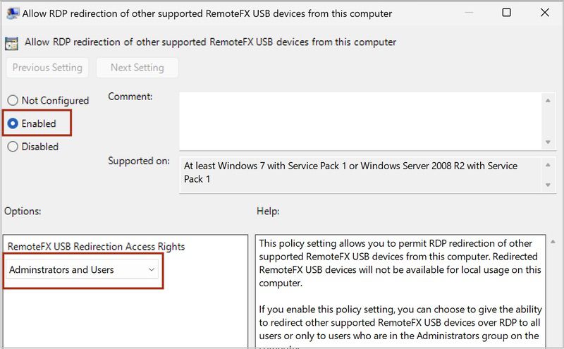Open the Administrators and Users dropdown

(82, 269)
